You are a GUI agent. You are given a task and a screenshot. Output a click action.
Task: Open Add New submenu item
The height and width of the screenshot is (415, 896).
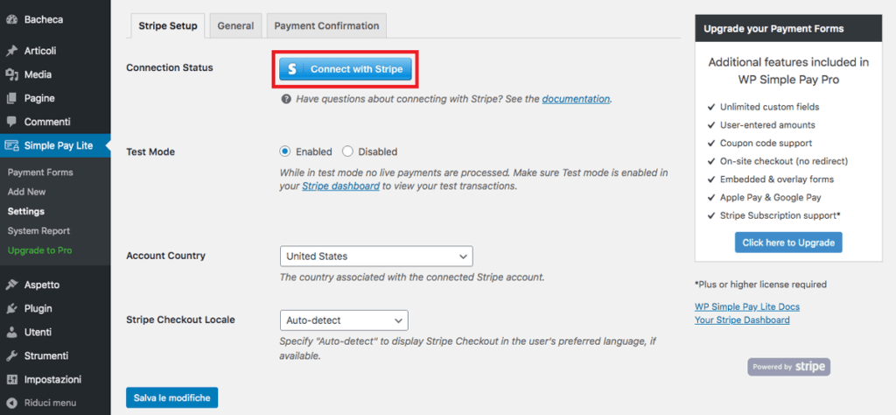(27, 192)
